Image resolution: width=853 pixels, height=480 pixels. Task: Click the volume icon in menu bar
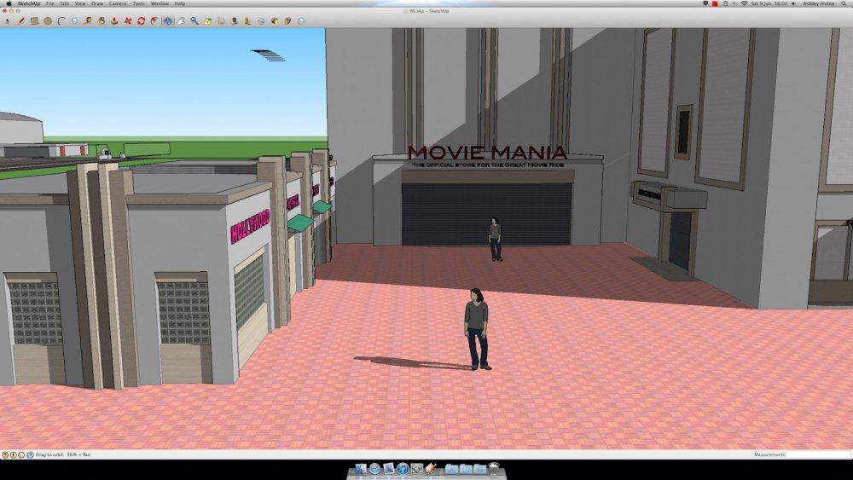coord(793,3)
